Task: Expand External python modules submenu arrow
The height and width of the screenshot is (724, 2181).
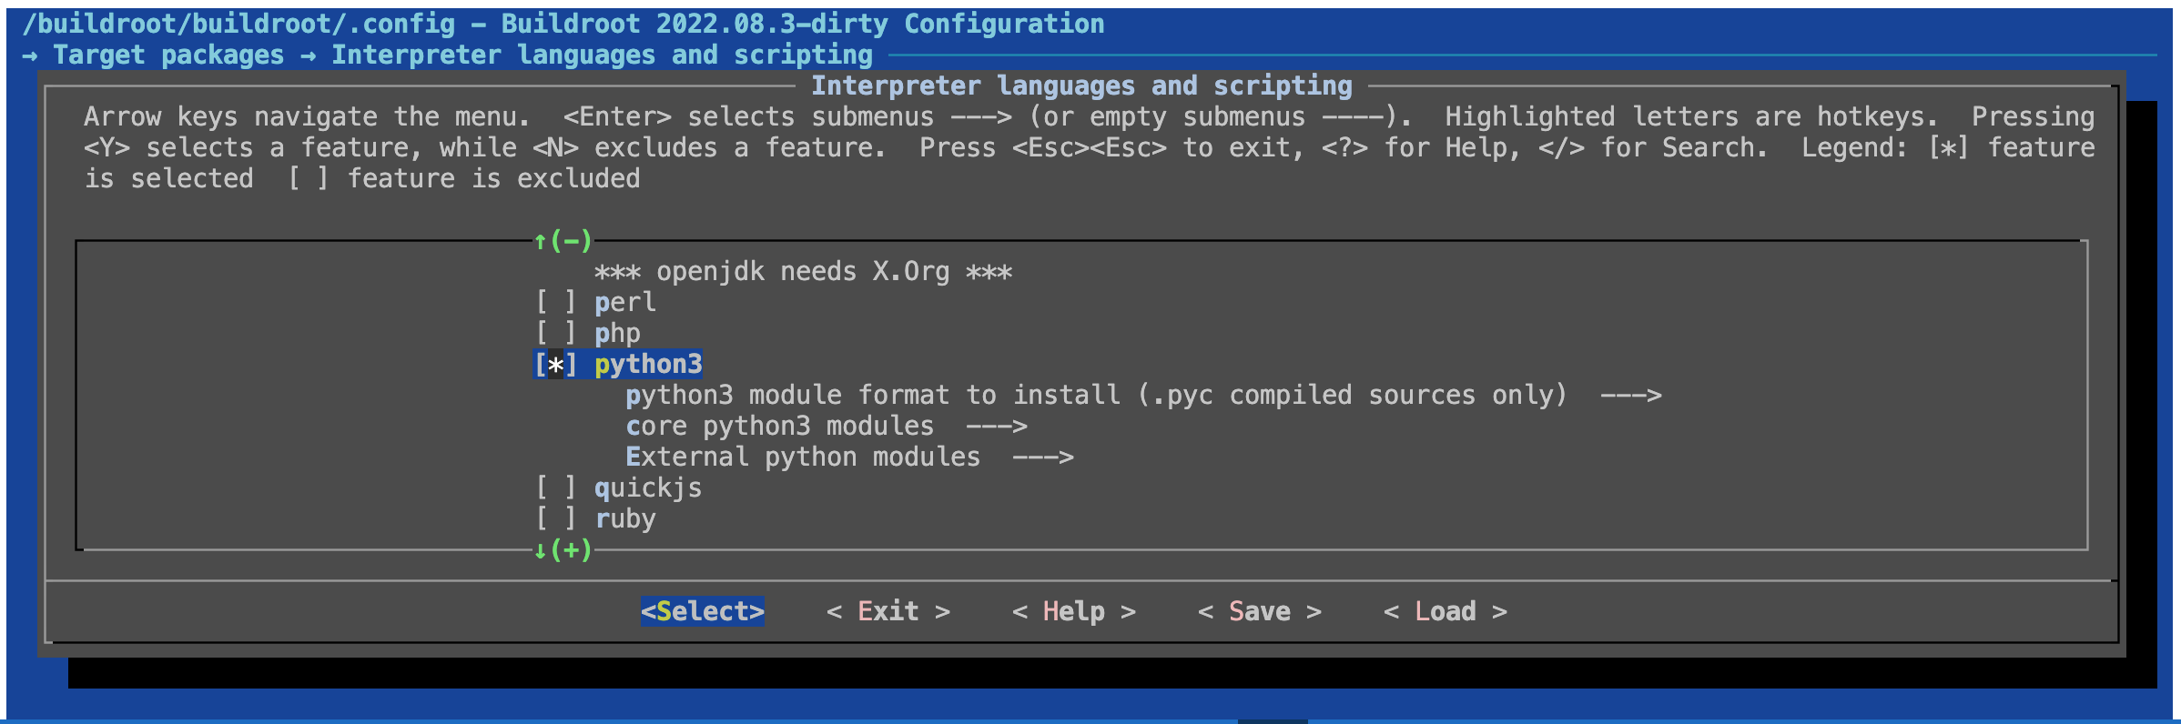Action: coord(1042,458)
